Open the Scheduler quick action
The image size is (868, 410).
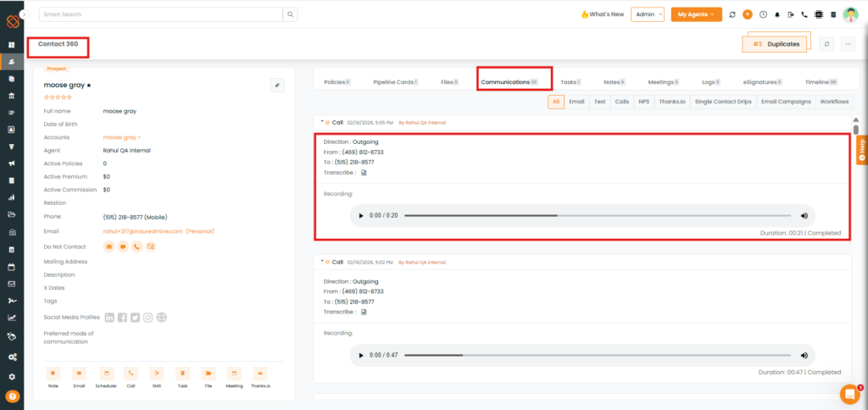[106, 373]
